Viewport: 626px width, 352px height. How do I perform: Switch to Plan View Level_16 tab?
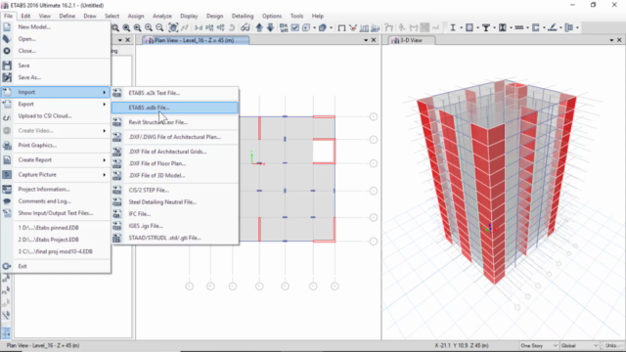tap(196, 40)
